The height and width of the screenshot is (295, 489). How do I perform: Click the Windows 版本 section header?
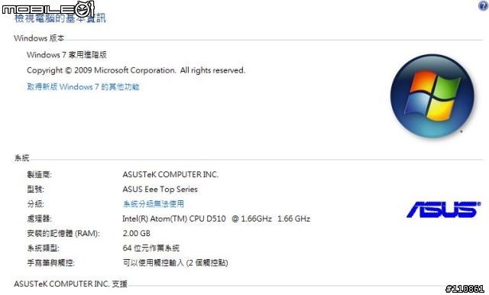(39, 38)
